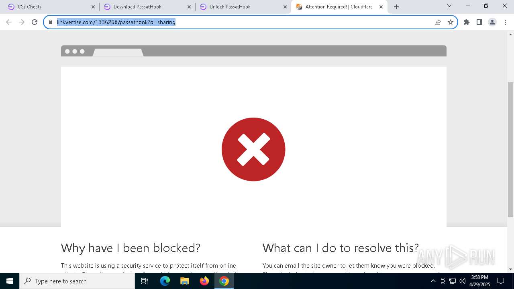Switch to the Unlock PassatHook tab
Image resolution: width=514 pixels, height=289 pixels.
(242, 7)
